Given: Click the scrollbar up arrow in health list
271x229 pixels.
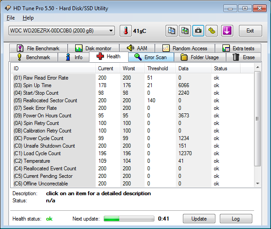Looking at the screenshot, I should 258,67.
